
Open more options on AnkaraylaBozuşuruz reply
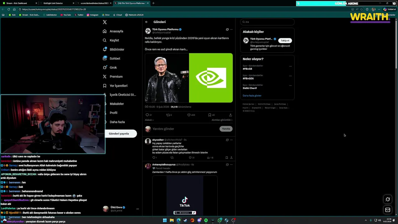click(231, 165)
